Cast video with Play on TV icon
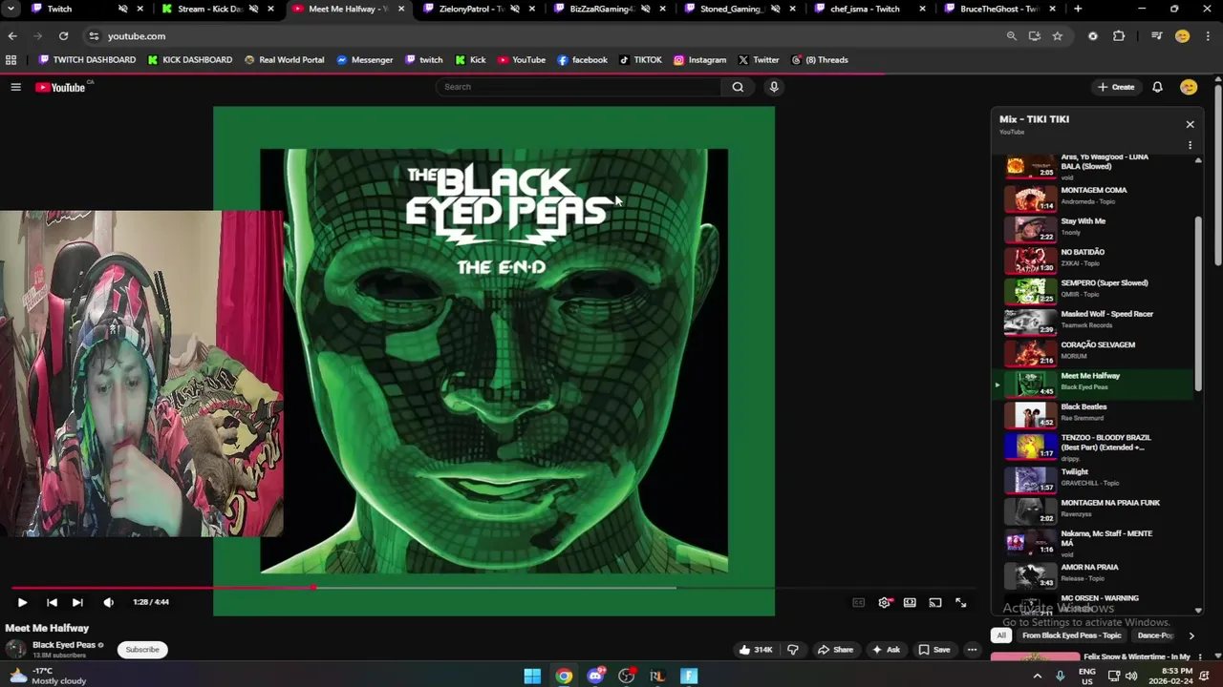Image resolution: width=1223 pixels, height=687 pixels. (x=935, y=602)
